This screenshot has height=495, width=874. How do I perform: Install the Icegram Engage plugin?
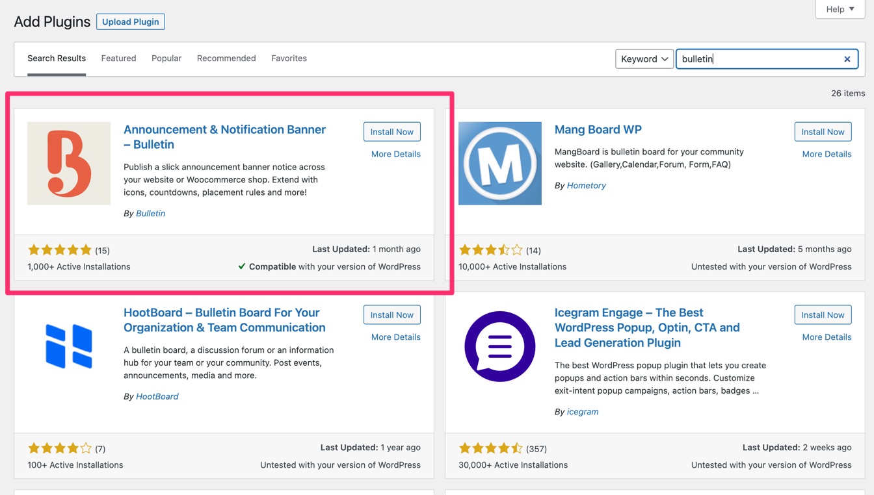tap(823, 315)
